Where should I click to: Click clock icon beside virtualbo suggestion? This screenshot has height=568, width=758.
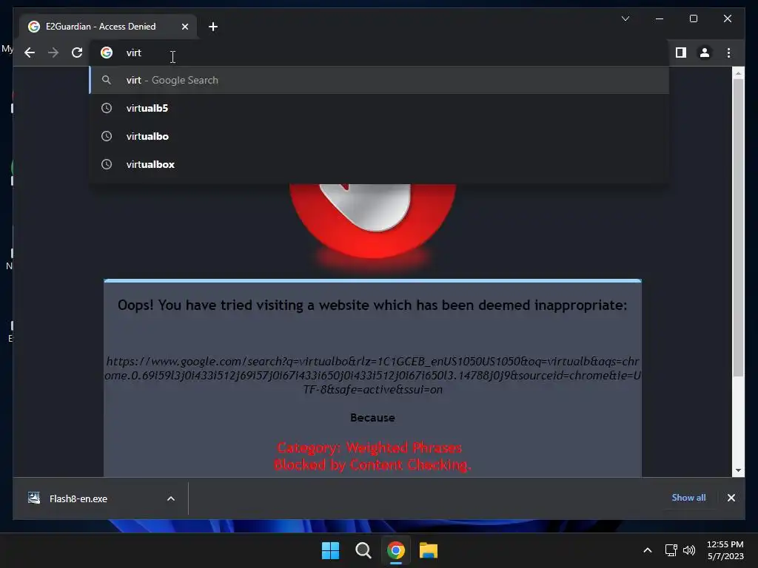[x=107, y=136]
